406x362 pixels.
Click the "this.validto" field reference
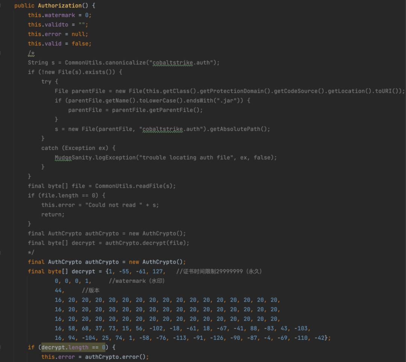[x=48, y=24]
